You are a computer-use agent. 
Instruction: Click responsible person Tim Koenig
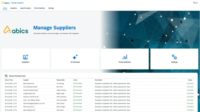pos(60,84)
